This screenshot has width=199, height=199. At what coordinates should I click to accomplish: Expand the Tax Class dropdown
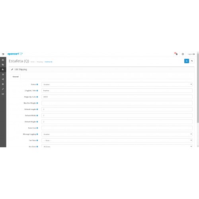point(117,140)
